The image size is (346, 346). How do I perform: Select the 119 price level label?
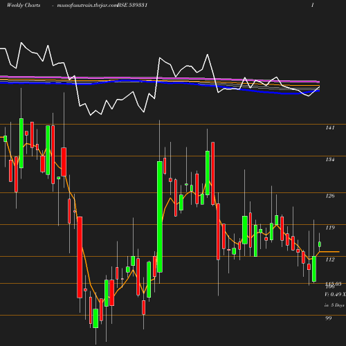tap(330, 228)
